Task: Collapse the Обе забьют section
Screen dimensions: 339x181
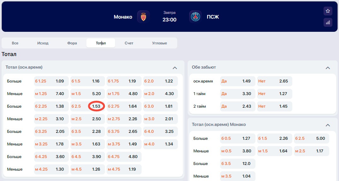Action: (328, 68)
